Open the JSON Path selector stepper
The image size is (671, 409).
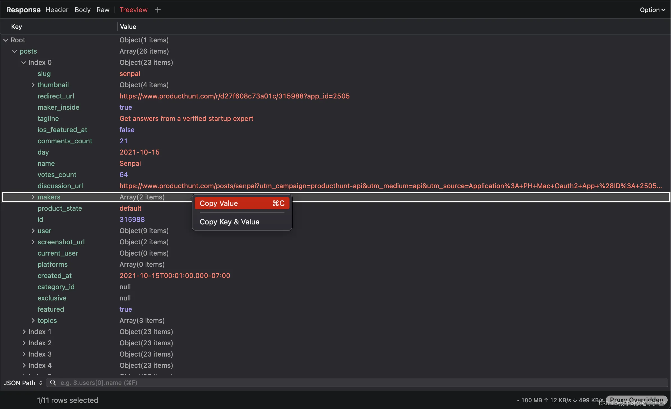click(40, 383)
